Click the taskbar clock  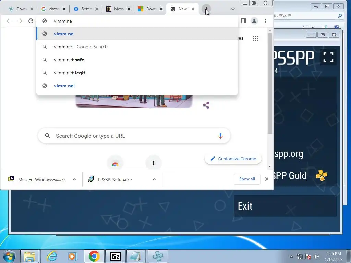334,256
